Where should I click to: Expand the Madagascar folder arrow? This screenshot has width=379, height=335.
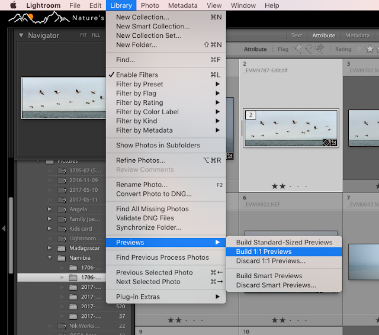tap(50, 248)
